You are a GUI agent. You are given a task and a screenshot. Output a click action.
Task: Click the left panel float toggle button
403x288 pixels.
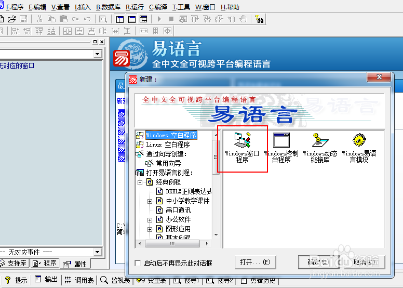95,42
